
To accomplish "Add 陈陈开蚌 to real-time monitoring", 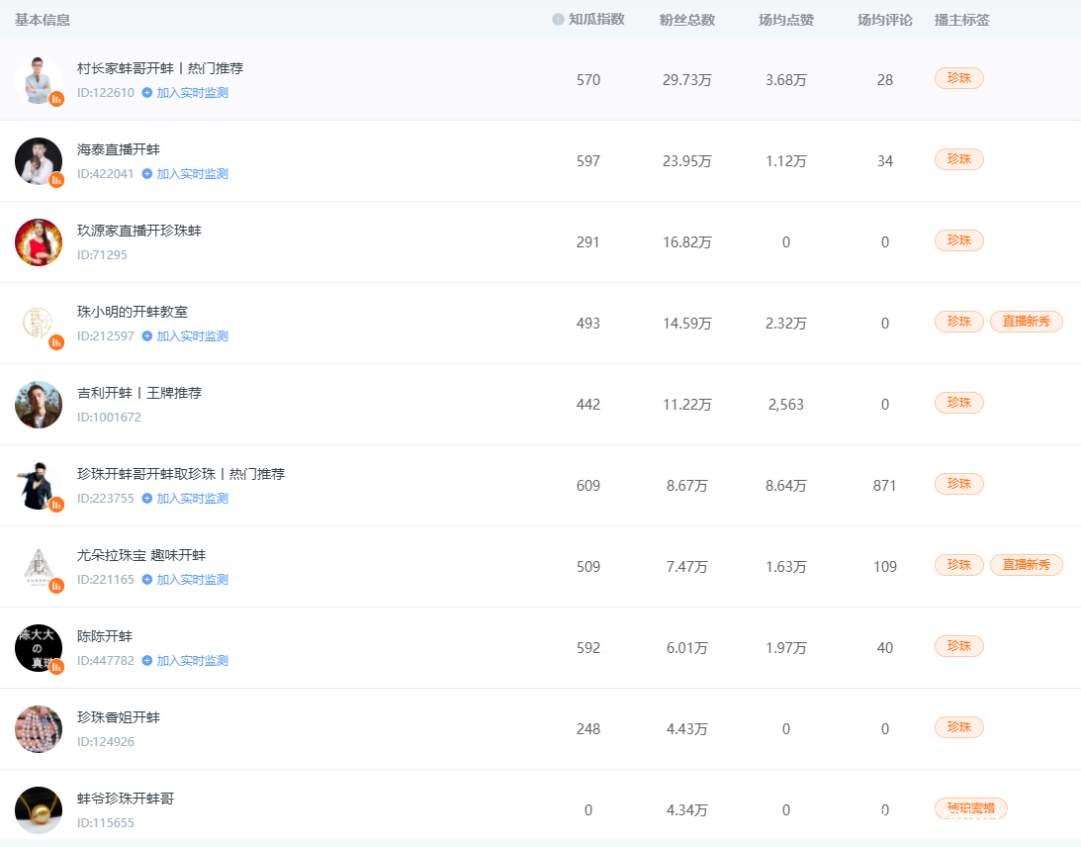I will 191,661.
